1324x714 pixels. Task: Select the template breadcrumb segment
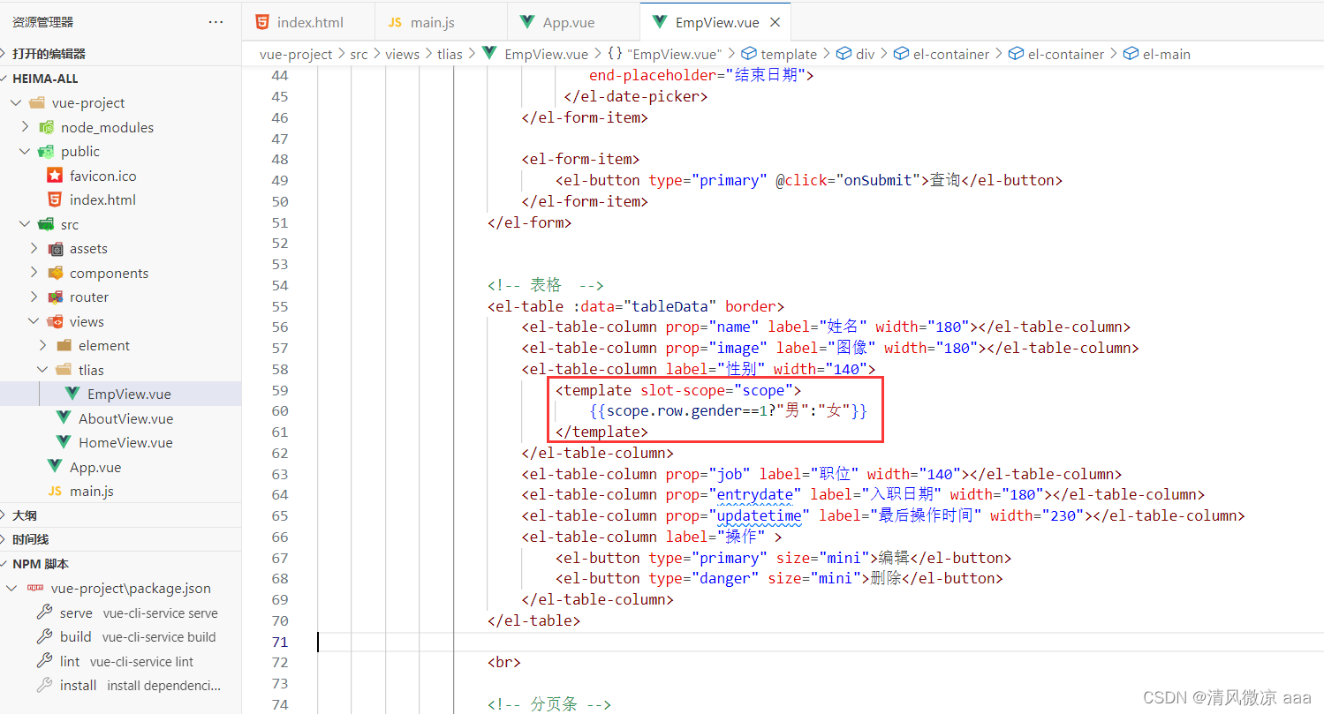(780, 54)
